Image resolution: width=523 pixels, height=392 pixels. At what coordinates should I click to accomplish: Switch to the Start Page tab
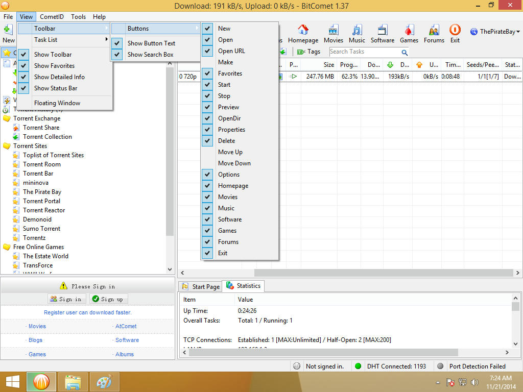pyautogui.click(x=200, y=287)
